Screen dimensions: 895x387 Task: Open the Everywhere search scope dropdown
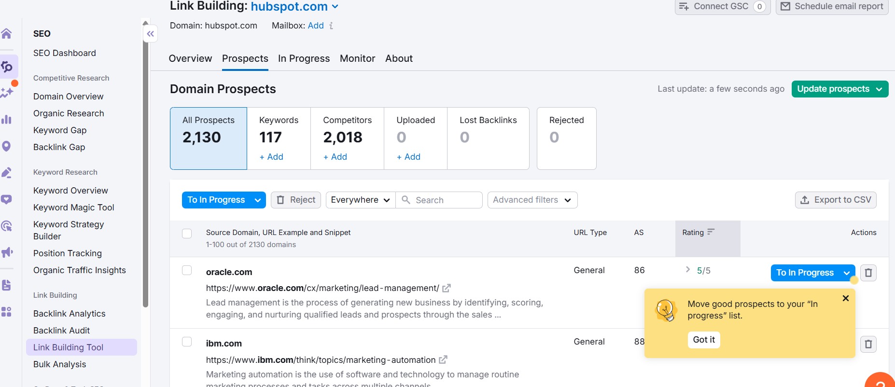360,200
